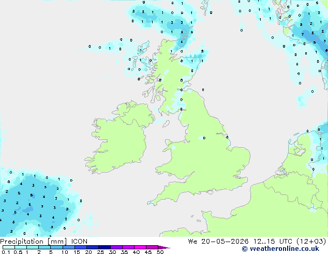Click the '20-05-2026' forecast date text
Screen dimensions: 328x254
coord(225,242)
